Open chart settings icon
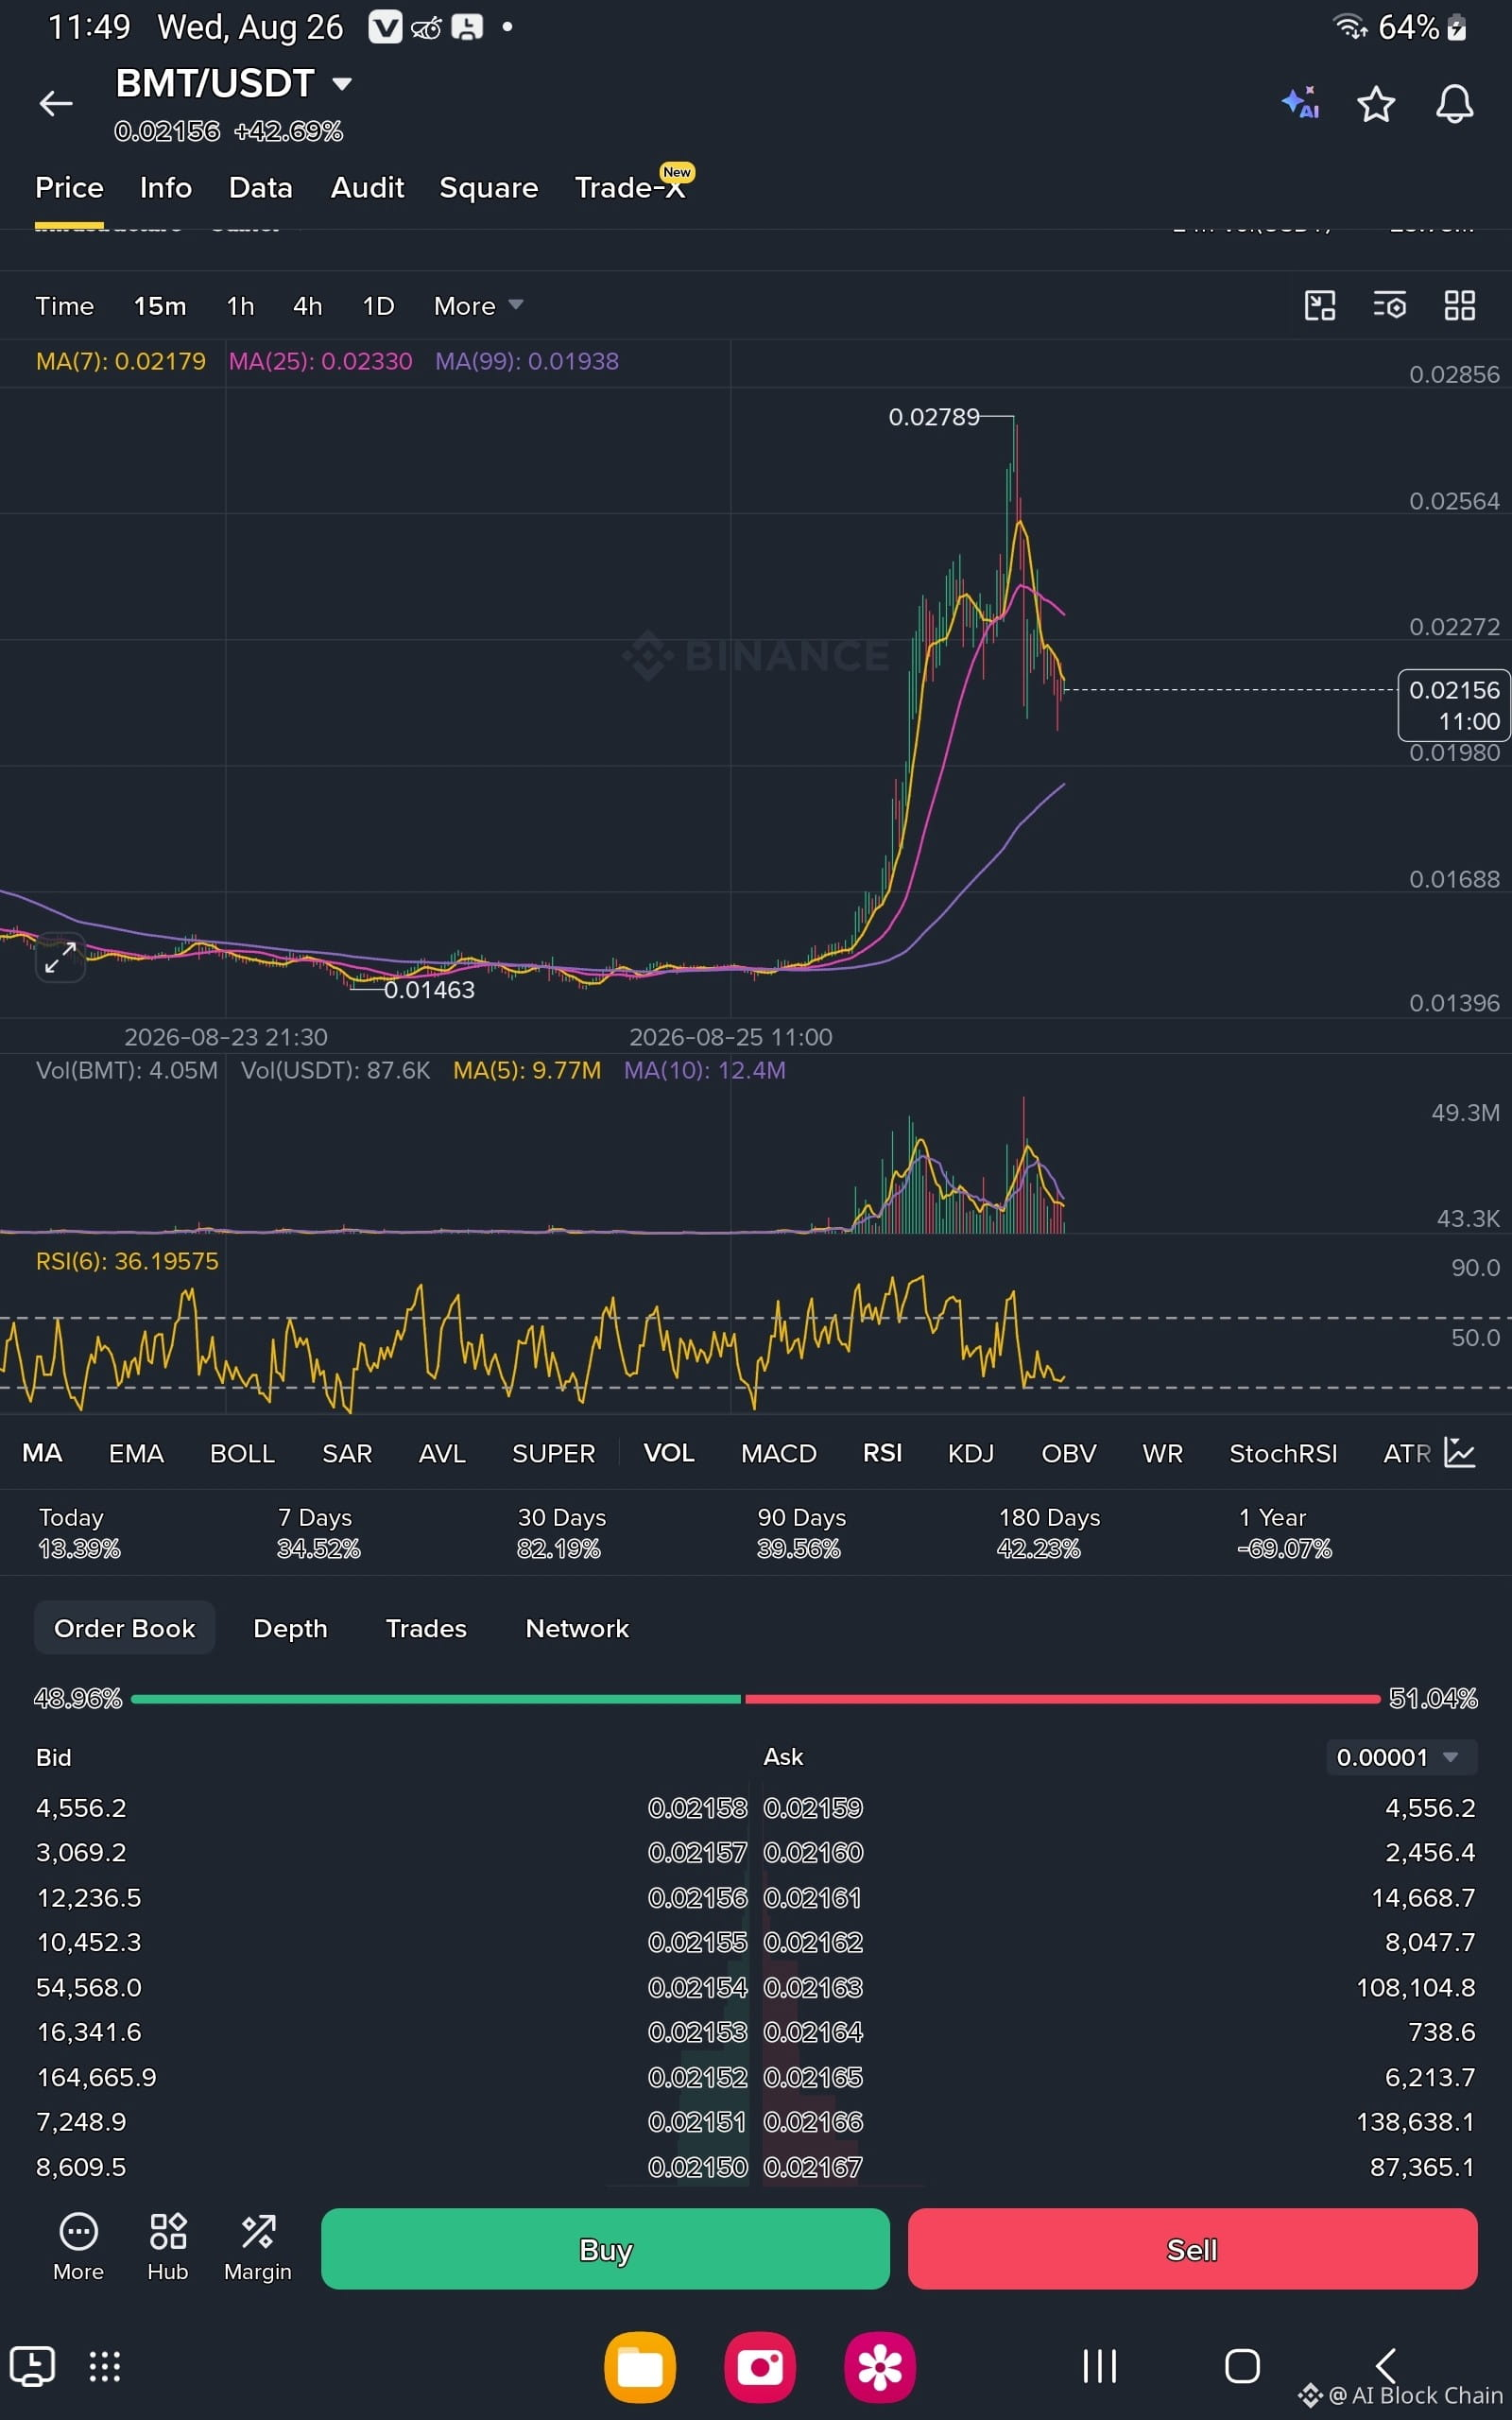This screenshot has height=2420, width=1512. click(1389, 305)
